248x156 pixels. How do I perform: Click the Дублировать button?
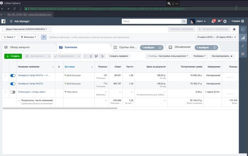(35, 56)
